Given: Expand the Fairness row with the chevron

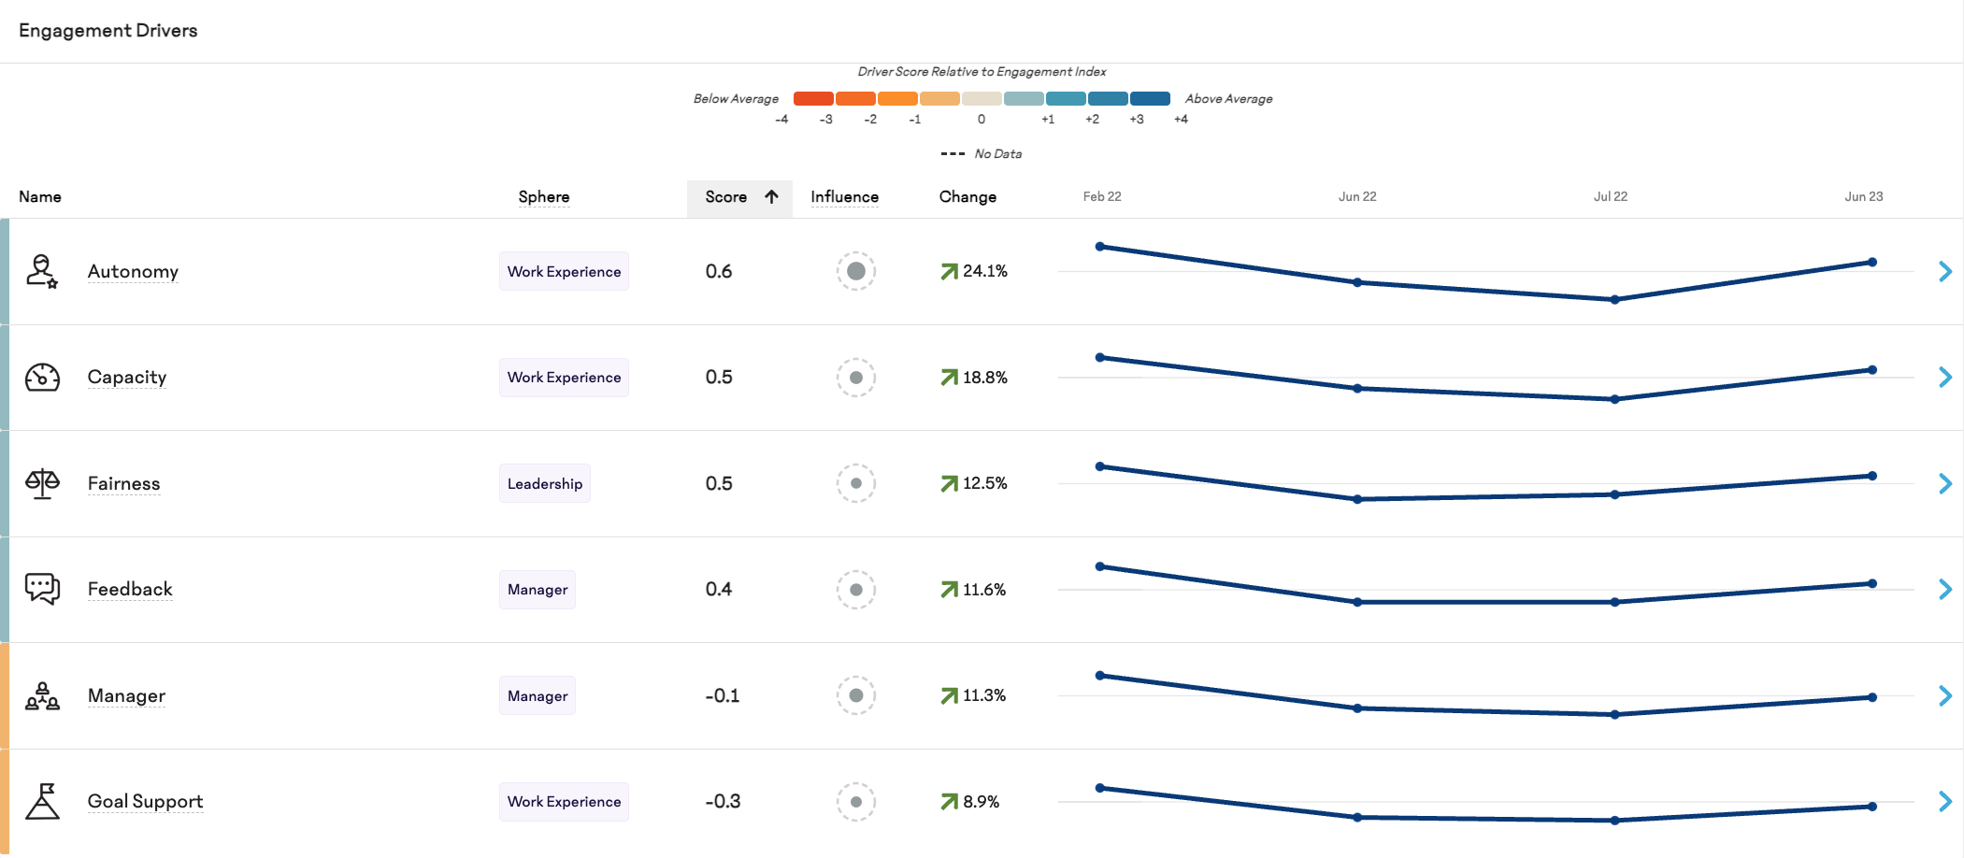Looking at the screenshot, I should tap(1945, 483).
